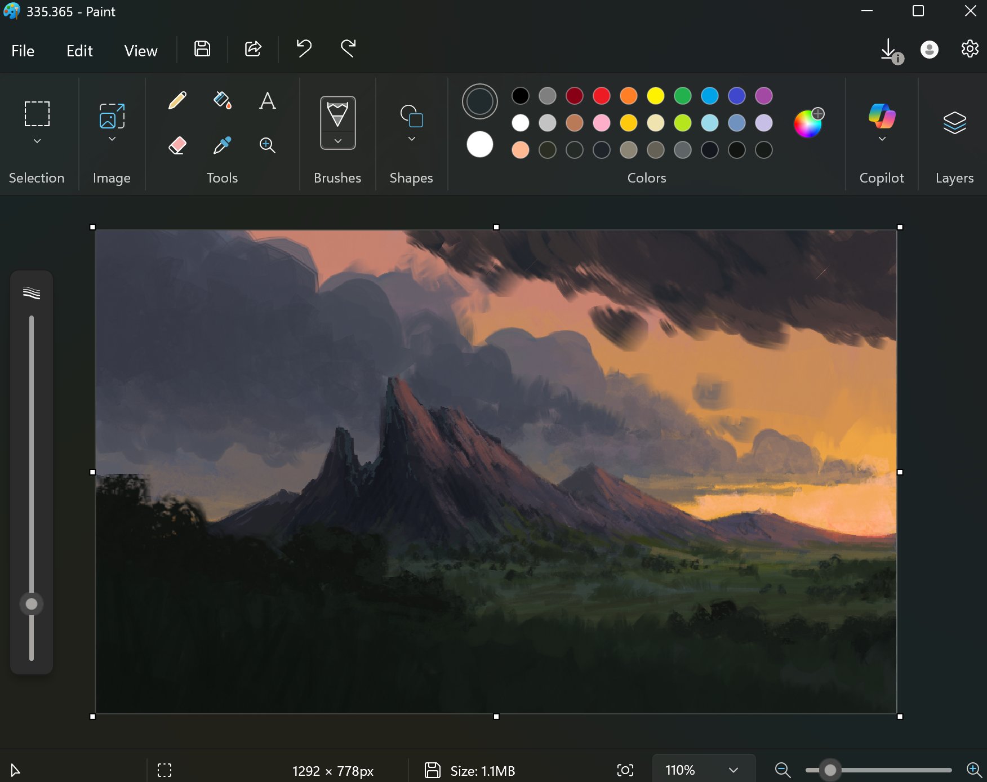Click the brush size lines icon
The height and width of the screenshot is (782, 987).
coord(32,293)
